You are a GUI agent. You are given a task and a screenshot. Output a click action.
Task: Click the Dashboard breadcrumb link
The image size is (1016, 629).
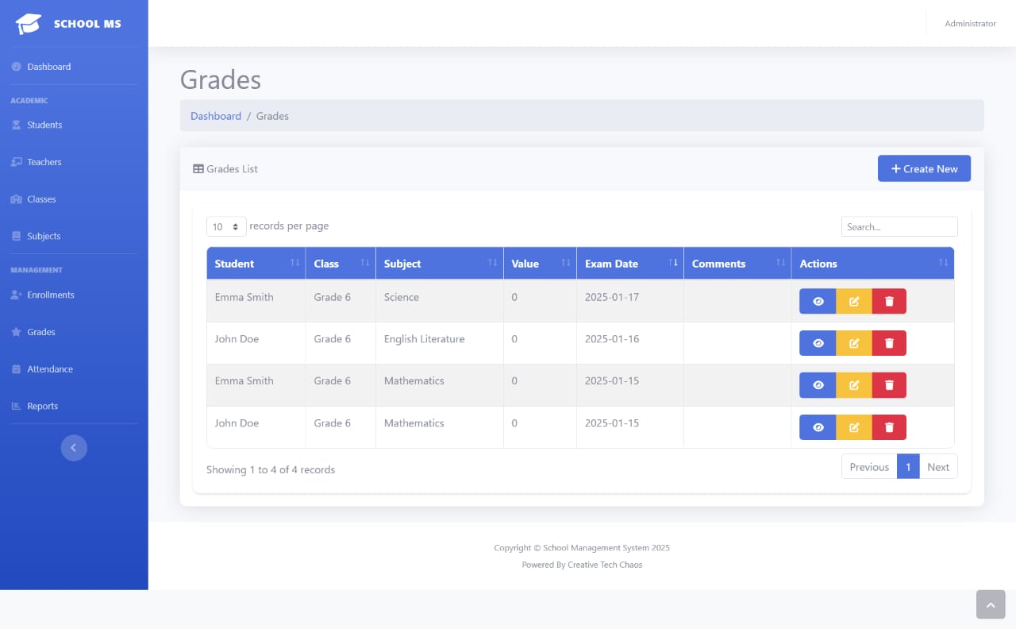216,116
